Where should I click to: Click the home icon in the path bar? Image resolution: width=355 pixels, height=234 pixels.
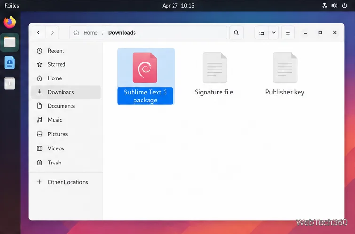point(76,33)
